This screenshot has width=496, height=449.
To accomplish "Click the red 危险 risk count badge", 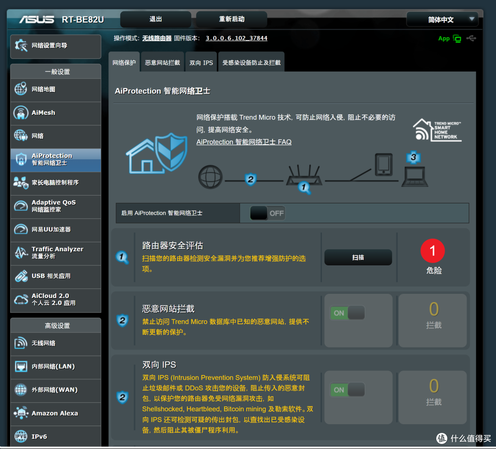I will [x=433, y=251].
